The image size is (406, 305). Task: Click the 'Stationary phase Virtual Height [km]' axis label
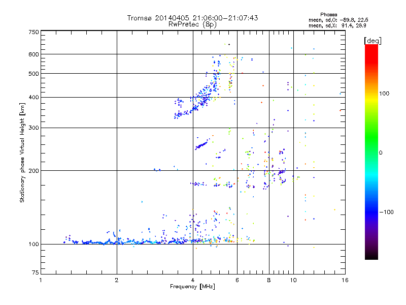[x=22, y=153]
